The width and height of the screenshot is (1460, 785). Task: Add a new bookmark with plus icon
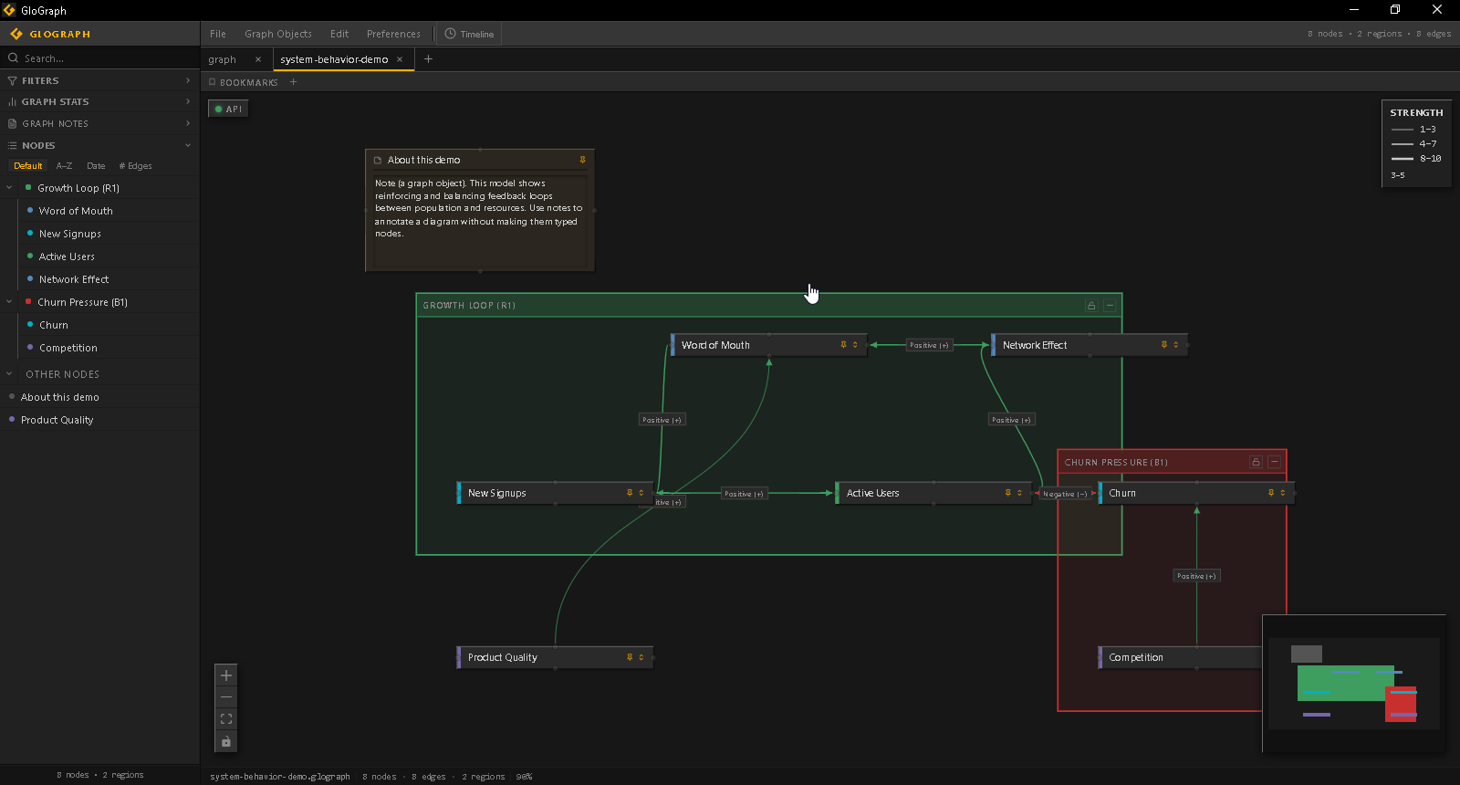pyautogui.click(x=293, y=82)
